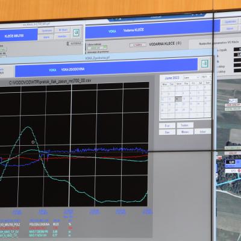
Task: Click the black '6.00' value box on the map
Action: click(230, 162)
